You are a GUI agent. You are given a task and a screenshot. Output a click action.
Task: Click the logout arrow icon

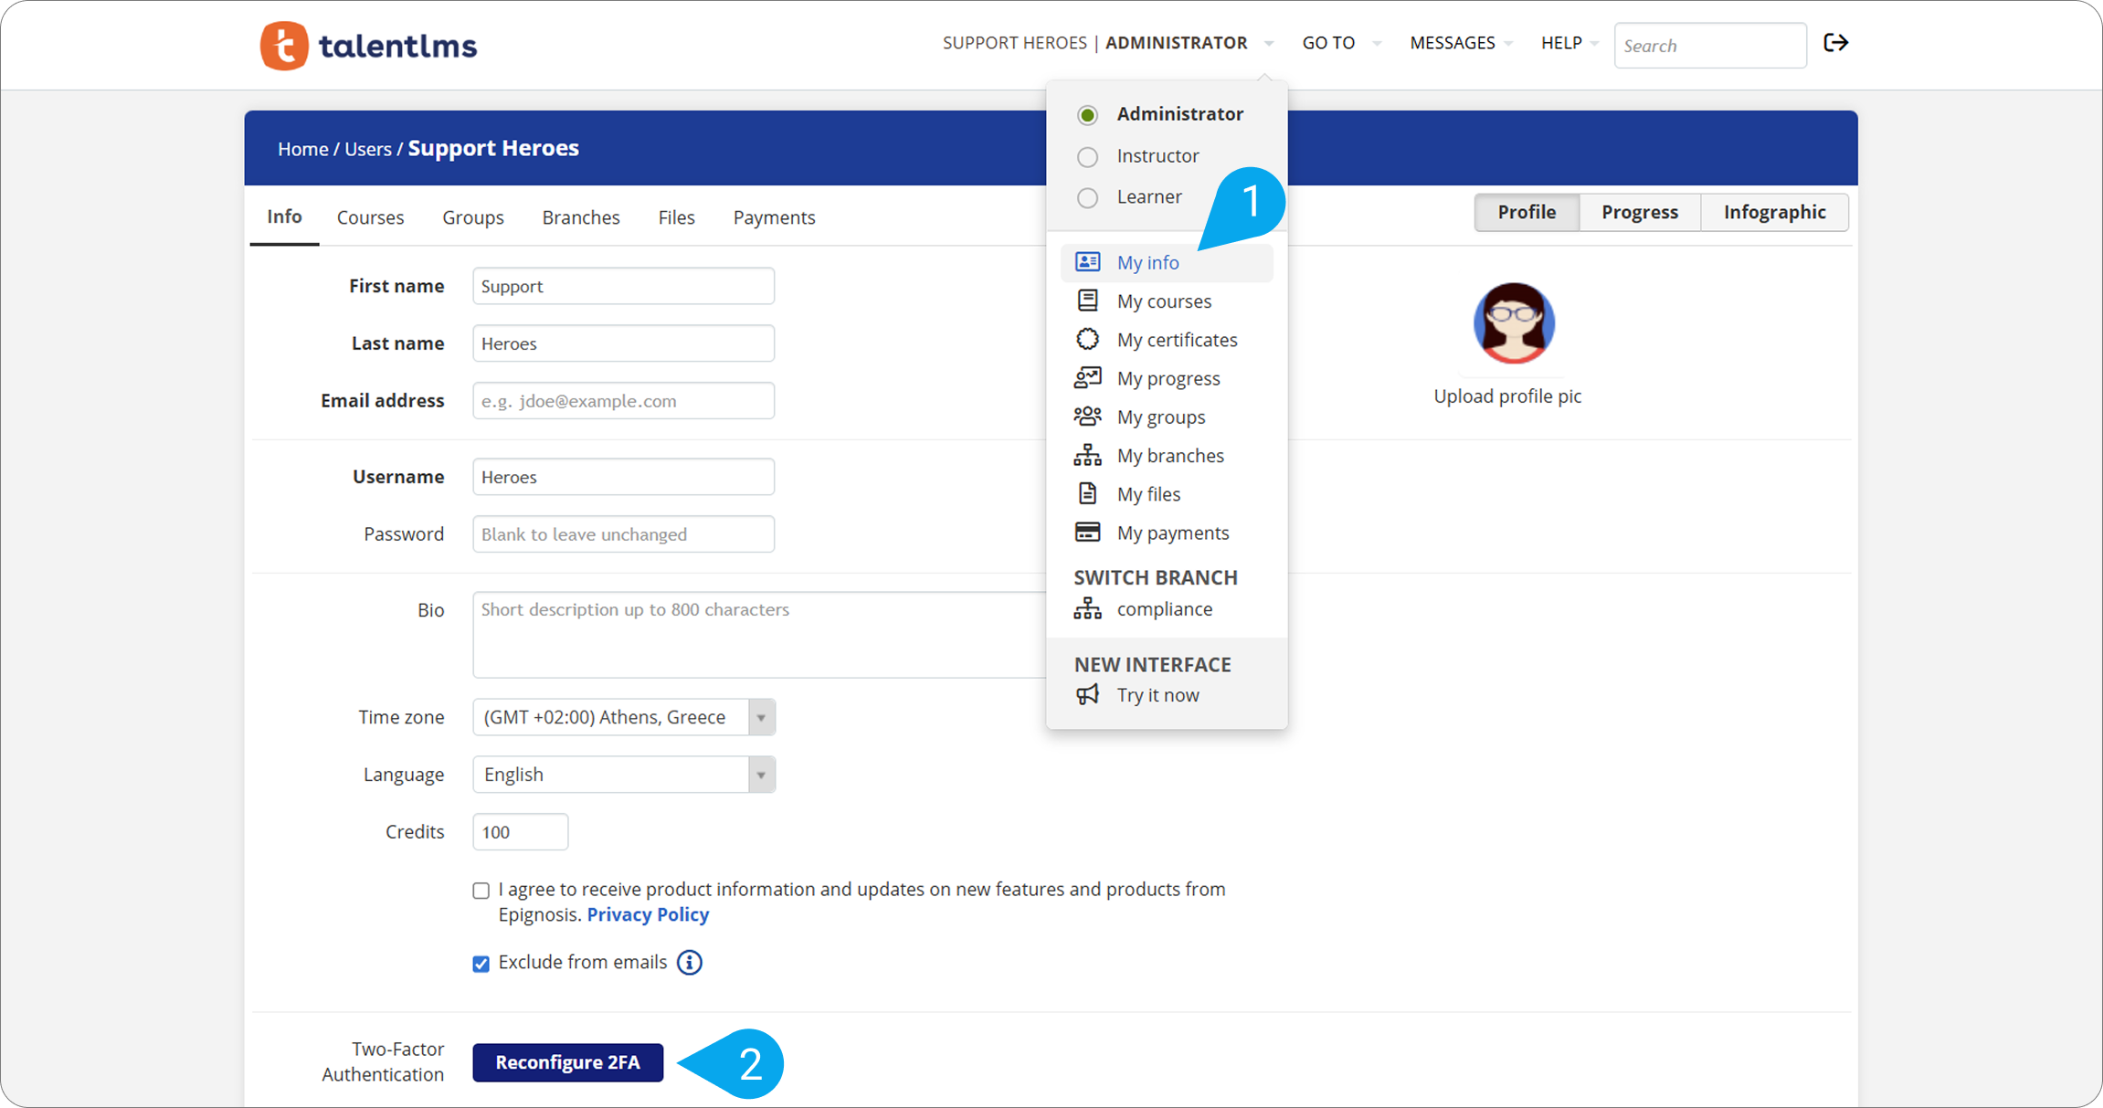pyautogui.click(x=1835, y=43)
